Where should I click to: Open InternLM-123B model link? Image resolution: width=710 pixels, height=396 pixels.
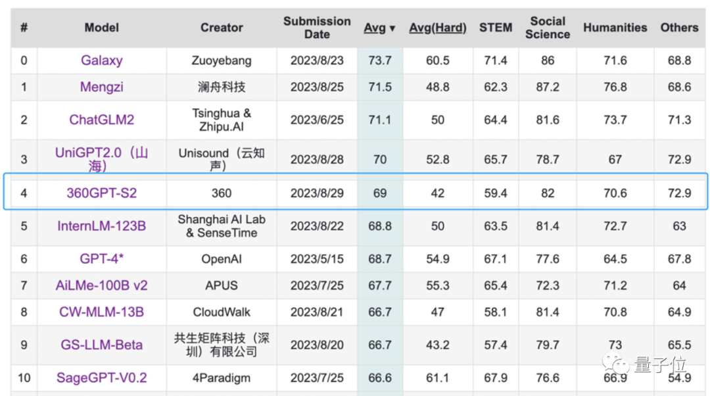click(101, 226)
